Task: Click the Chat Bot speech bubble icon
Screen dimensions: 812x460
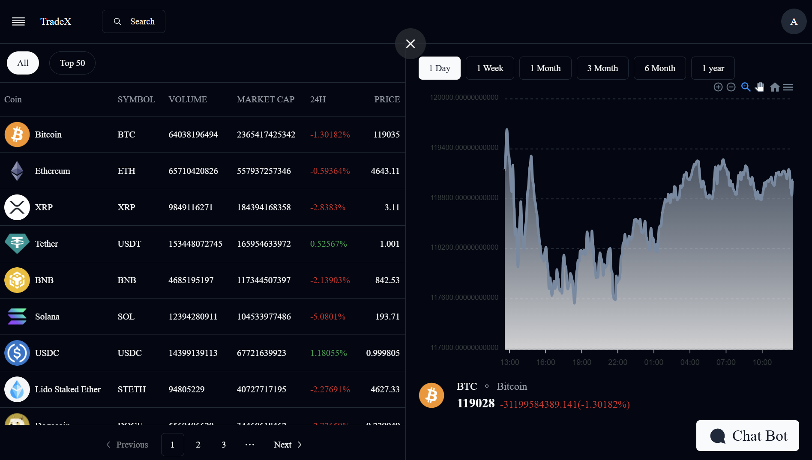Action: 718,436
